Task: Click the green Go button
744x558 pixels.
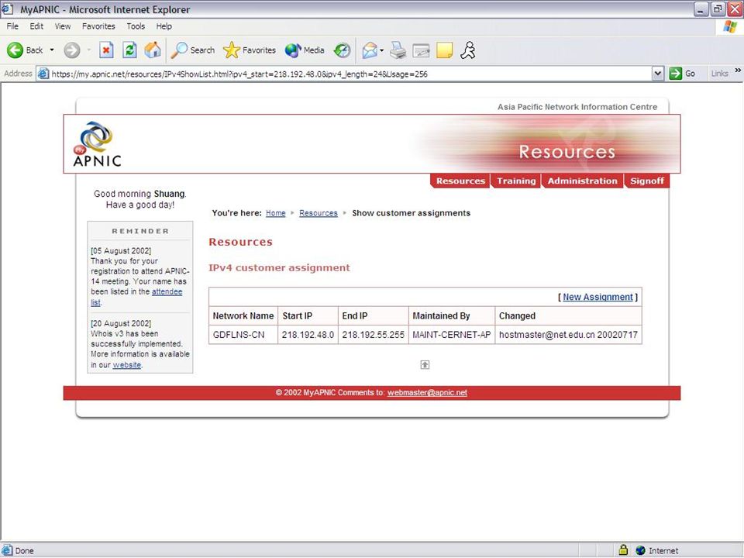Action: pyautogui.click(x=682, y=74)
